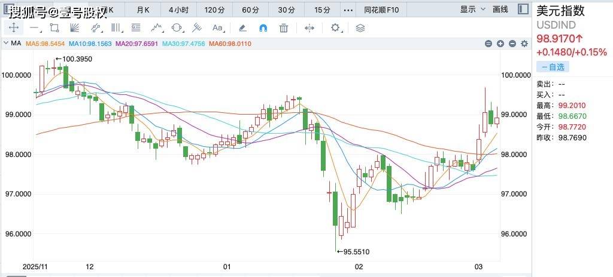Toggle 自选 watchlist for USDIND
This screenshot has width=613, height=277.
(x=549, y=67)
